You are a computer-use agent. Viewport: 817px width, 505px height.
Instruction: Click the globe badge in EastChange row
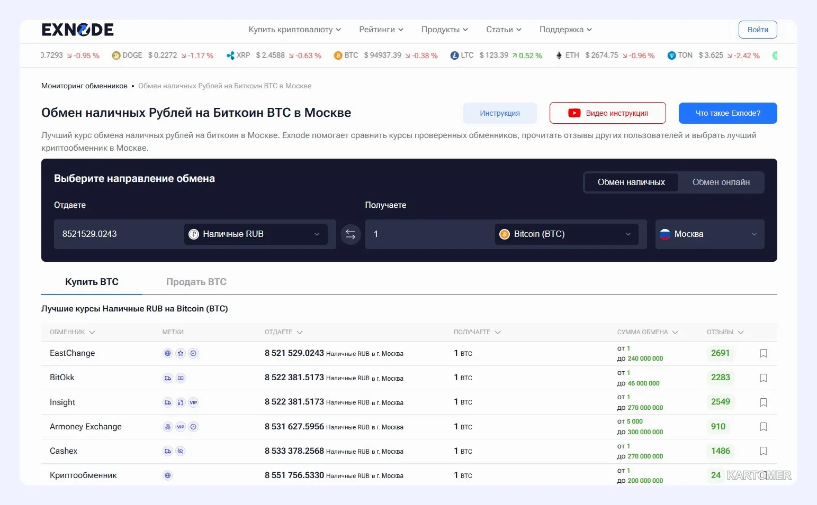[168, 353]
